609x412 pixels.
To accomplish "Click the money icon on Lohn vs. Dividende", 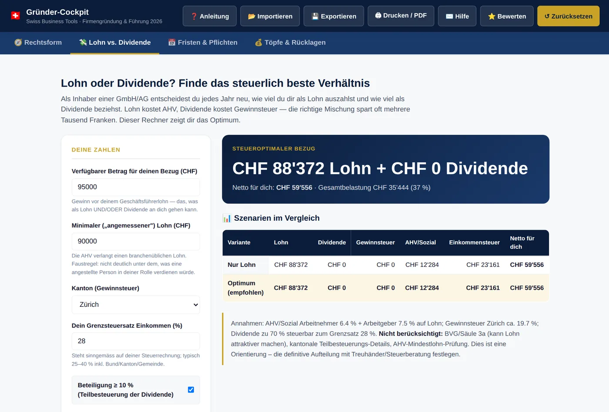I will pos(83,43).
